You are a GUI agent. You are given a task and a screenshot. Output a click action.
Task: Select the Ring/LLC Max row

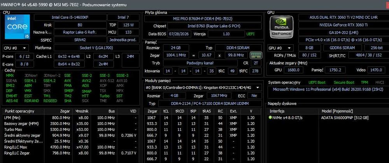70,147
